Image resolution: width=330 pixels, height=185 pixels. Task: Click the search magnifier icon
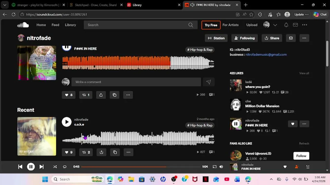click(x=191, y=25)
